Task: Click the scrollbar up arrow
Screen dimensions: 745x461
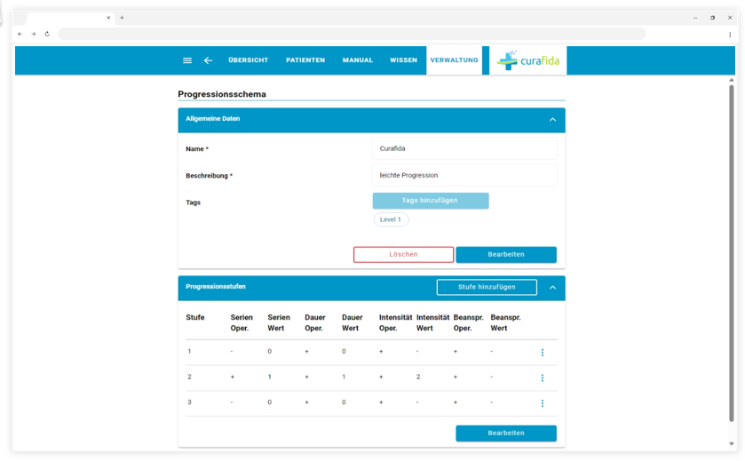Action: click(x=731, y=80)
